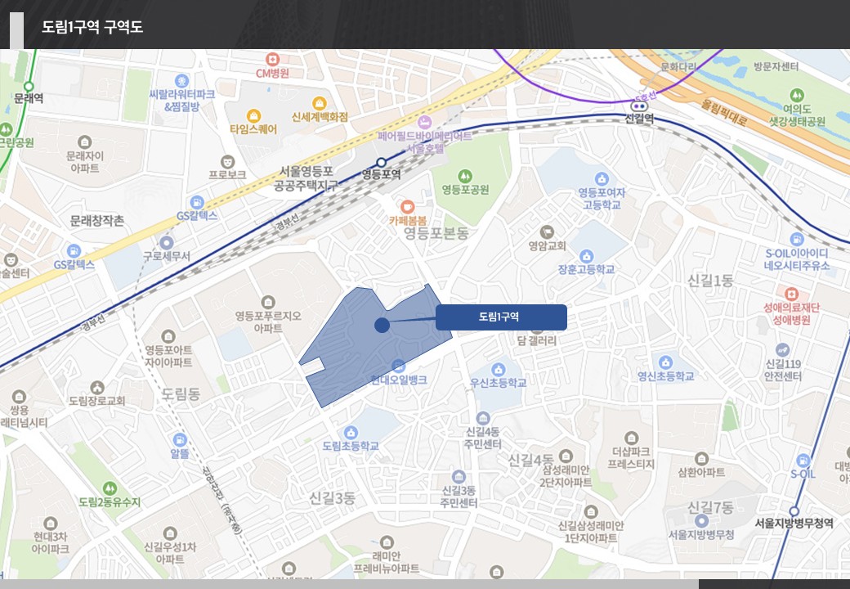Click the 서울영등포 공공주택지구 label
The width and height of the screenshot is (850, 589).
(x=306, y=178)
